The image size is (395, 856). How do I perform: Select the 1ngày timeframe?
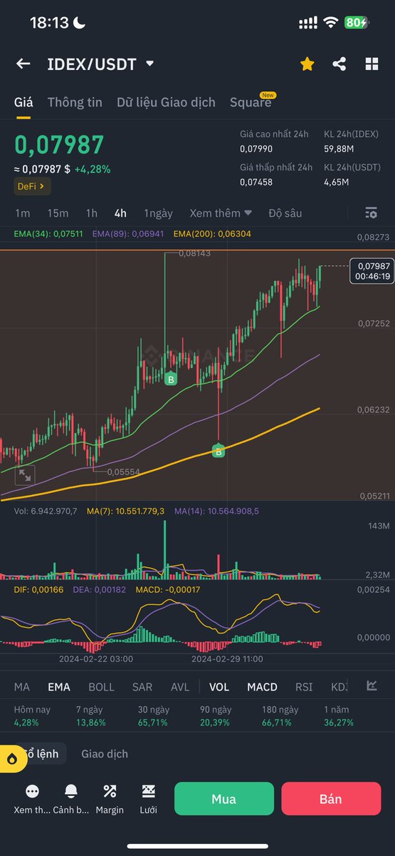click(x=158, y=213)
